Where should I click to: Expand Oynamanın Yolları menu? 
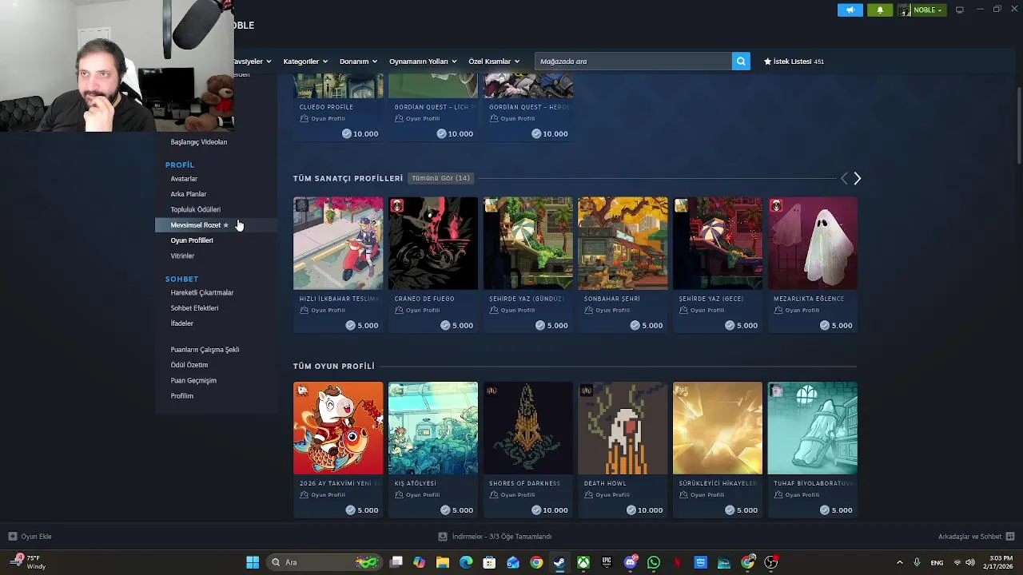click(x=423, y=61)
